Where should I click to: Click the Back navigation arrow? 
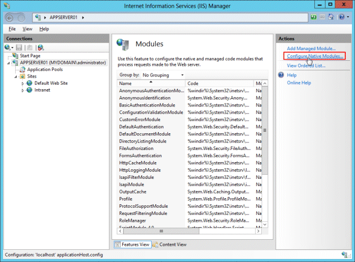pos(10,18)
